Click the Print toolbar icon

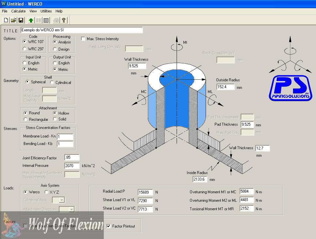tap(56, 20)
